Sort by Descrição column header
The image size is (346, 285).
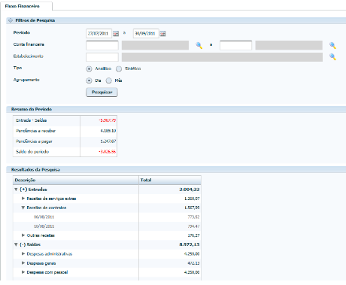point(76,180)
